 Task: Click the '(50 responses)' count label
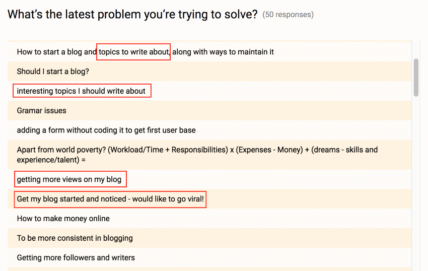pos(288,15)
